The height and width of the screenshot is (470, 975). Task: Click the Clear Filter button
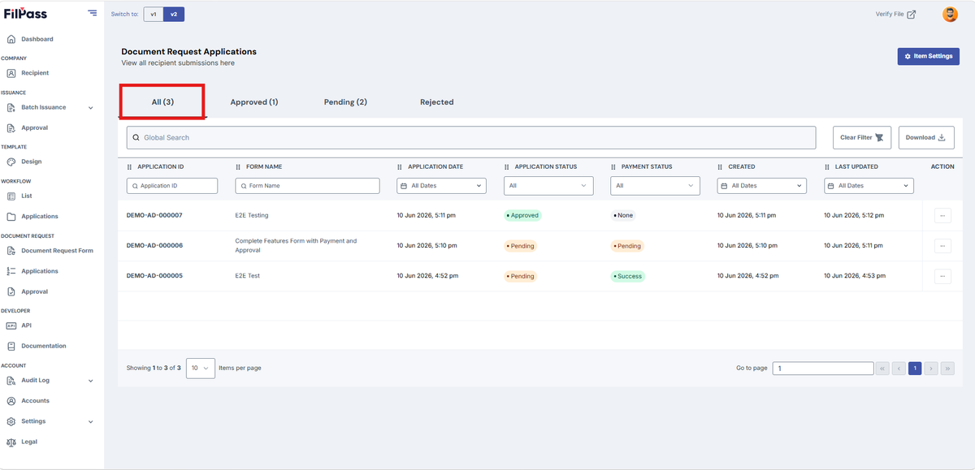pos(862,137)
